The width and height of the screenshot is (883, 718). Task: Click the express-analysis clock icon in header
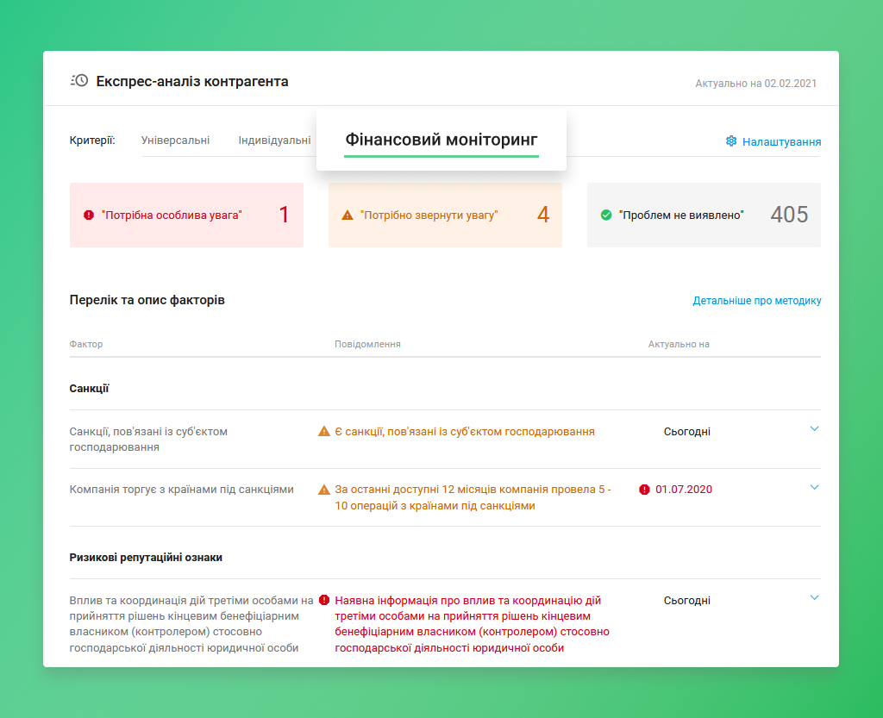[78, 81]
